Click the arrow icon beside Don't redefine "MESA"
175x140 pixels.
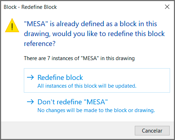point(30,102)
